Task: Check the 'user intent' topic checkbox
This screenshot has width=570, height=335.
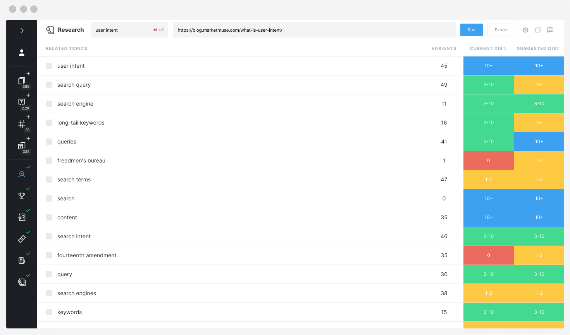Action: [x=49, y=66]
